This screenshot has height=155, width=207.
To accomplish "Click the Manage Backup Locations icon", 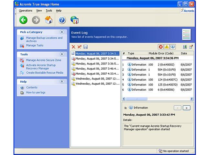I will (x=22, y=38).
